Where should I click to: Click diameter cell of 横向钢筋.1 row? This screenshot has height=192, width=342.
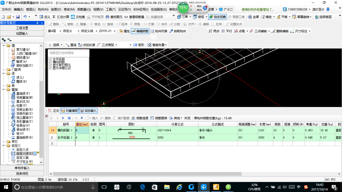82,130
